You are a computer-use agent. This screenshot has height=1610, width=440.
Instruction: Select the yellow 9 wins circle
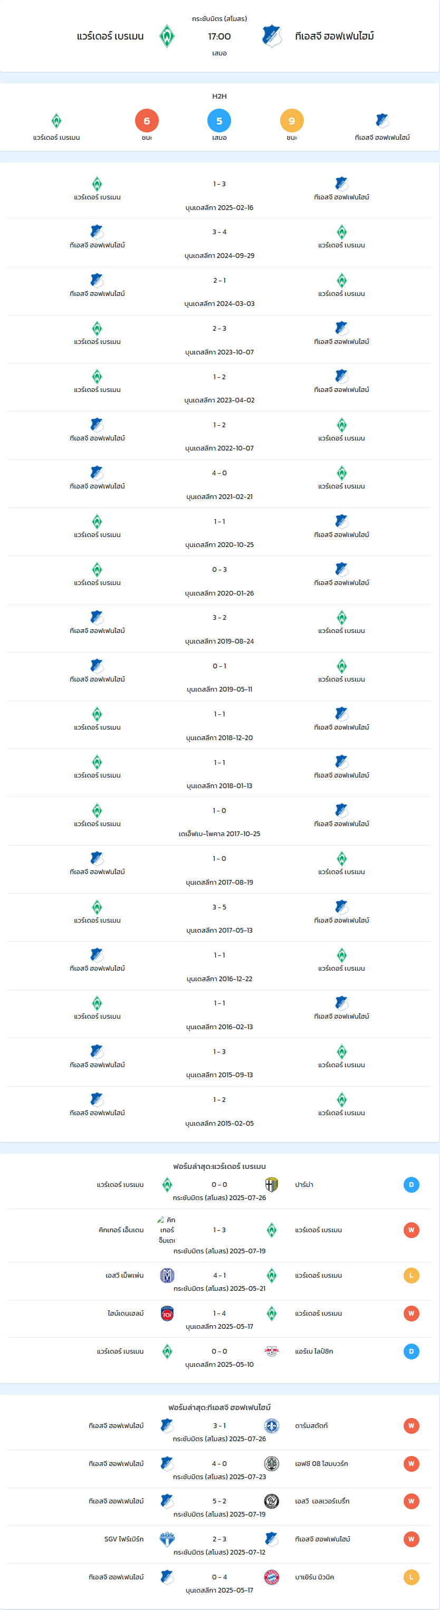(292, 121)
